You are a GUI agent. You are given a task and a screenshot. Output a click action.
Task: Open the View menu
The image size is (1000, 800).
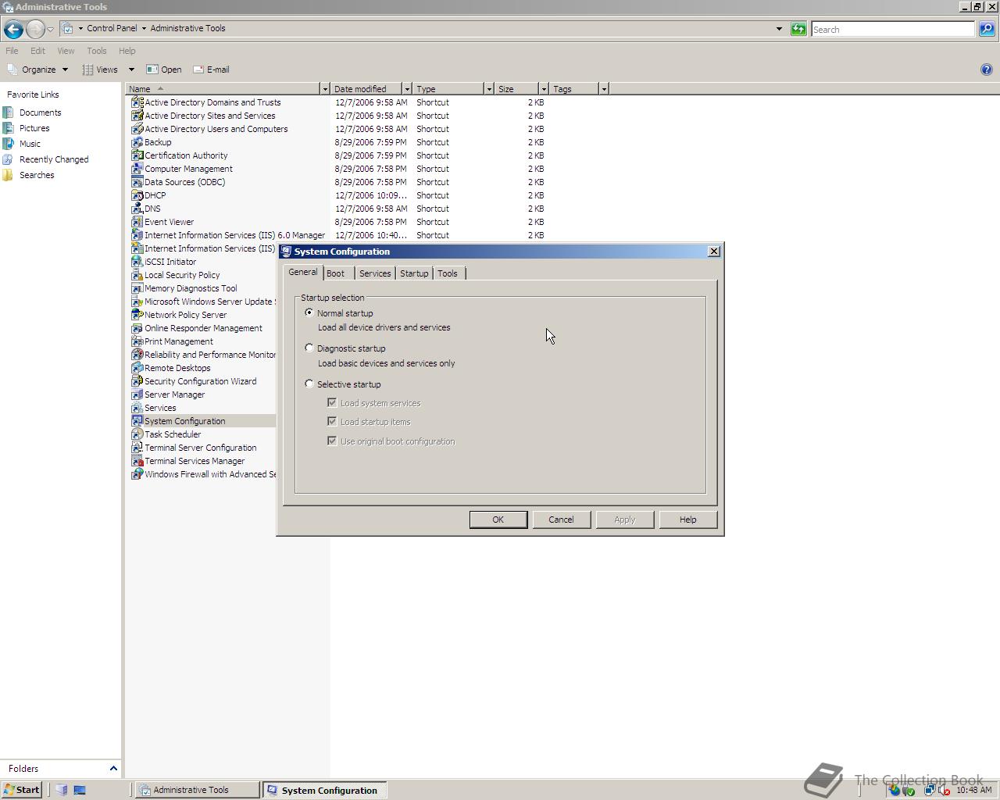pos(66,51)
